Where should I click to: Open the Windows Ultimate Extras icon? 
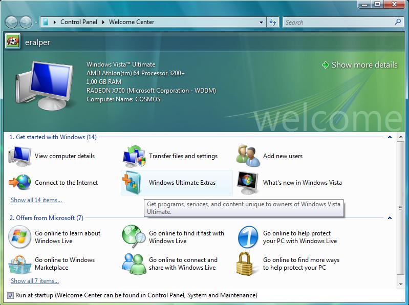[132, 183]
